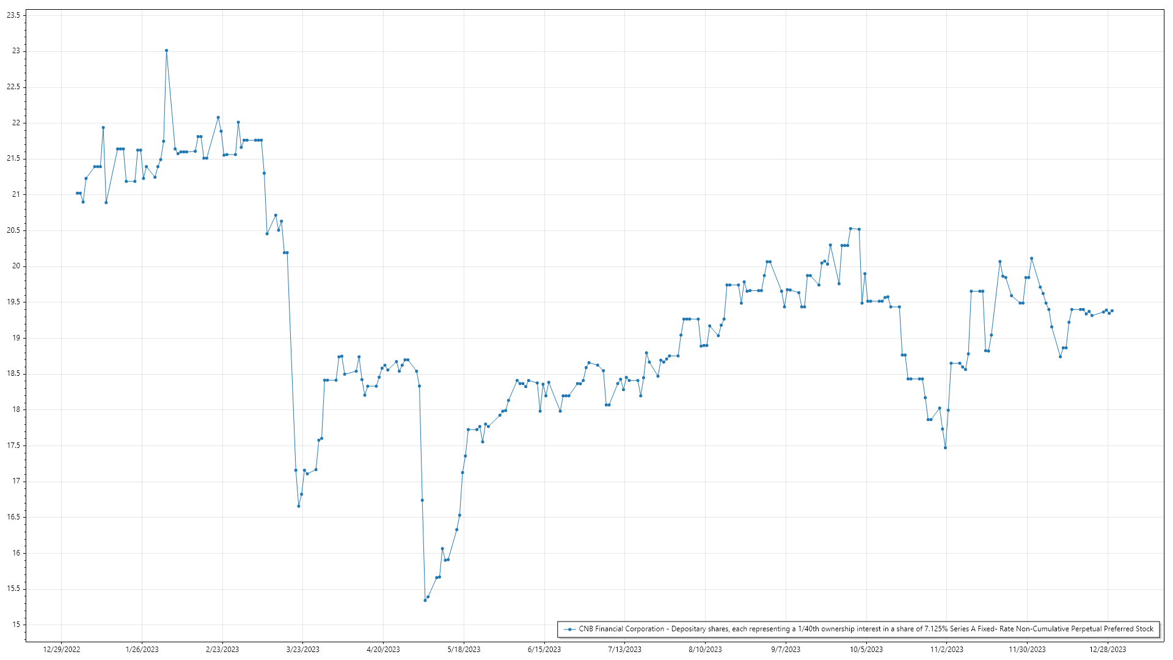Viewport: 1173px width, 660px height.
Task: Click the 3/23/2023 x-axis label
Action: click(303, 650)
